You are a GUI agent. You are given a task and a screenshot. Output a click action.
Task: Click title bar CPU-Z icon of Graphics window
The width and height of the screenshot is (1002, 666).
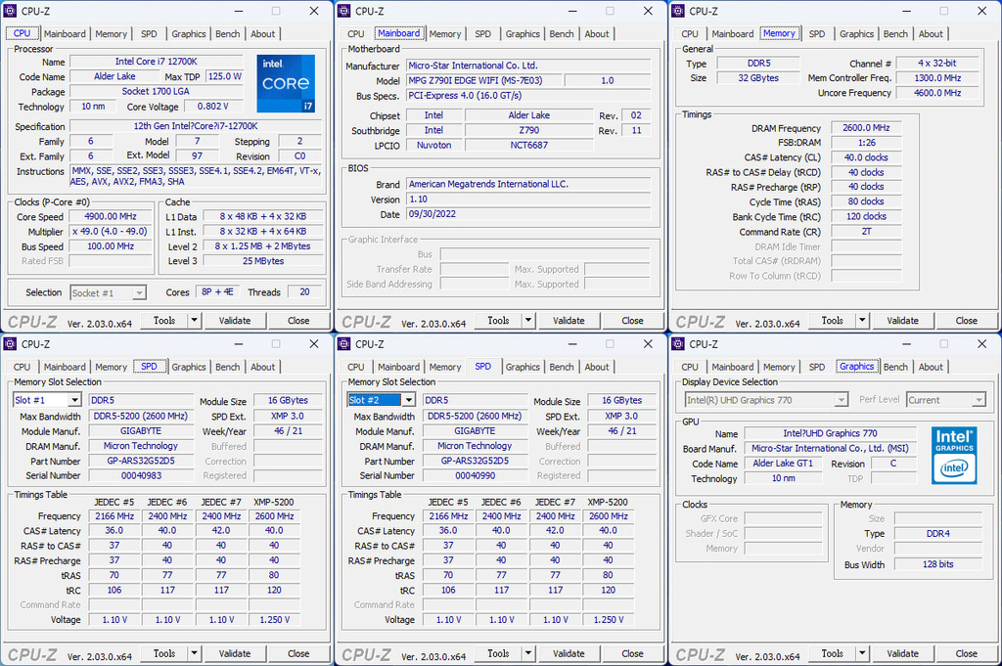click(x=678, y=344)
